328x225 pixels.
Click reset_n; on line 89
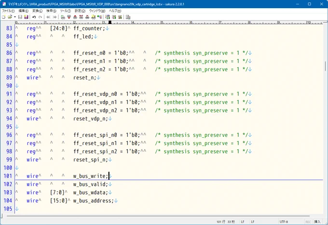[x=85, y=78]
